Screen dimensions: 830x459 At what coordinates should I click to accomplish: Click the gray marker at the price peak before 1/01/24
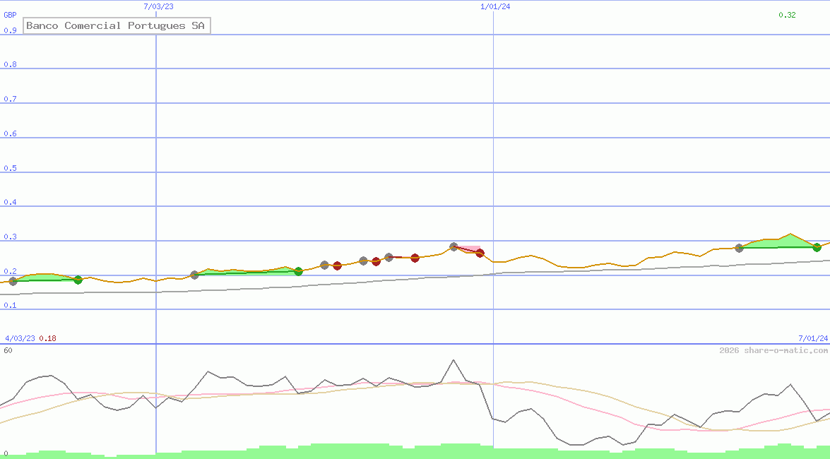453,247
